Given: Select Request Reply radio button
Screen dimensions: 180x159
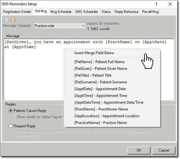Looking at the screenshot, I should [x=10, y=126].
